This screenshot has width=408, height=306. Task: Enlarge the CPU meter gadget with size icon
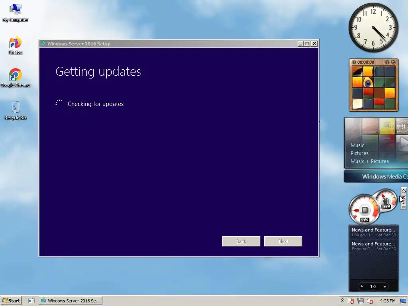click(x=404, y=198)
